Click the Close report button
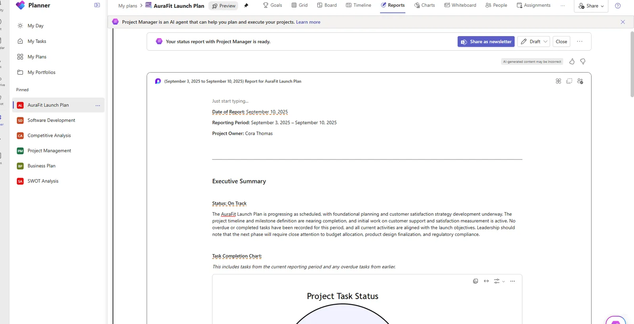Image resolution: width=634 pixels, height=324 pixels. (561, 42)
